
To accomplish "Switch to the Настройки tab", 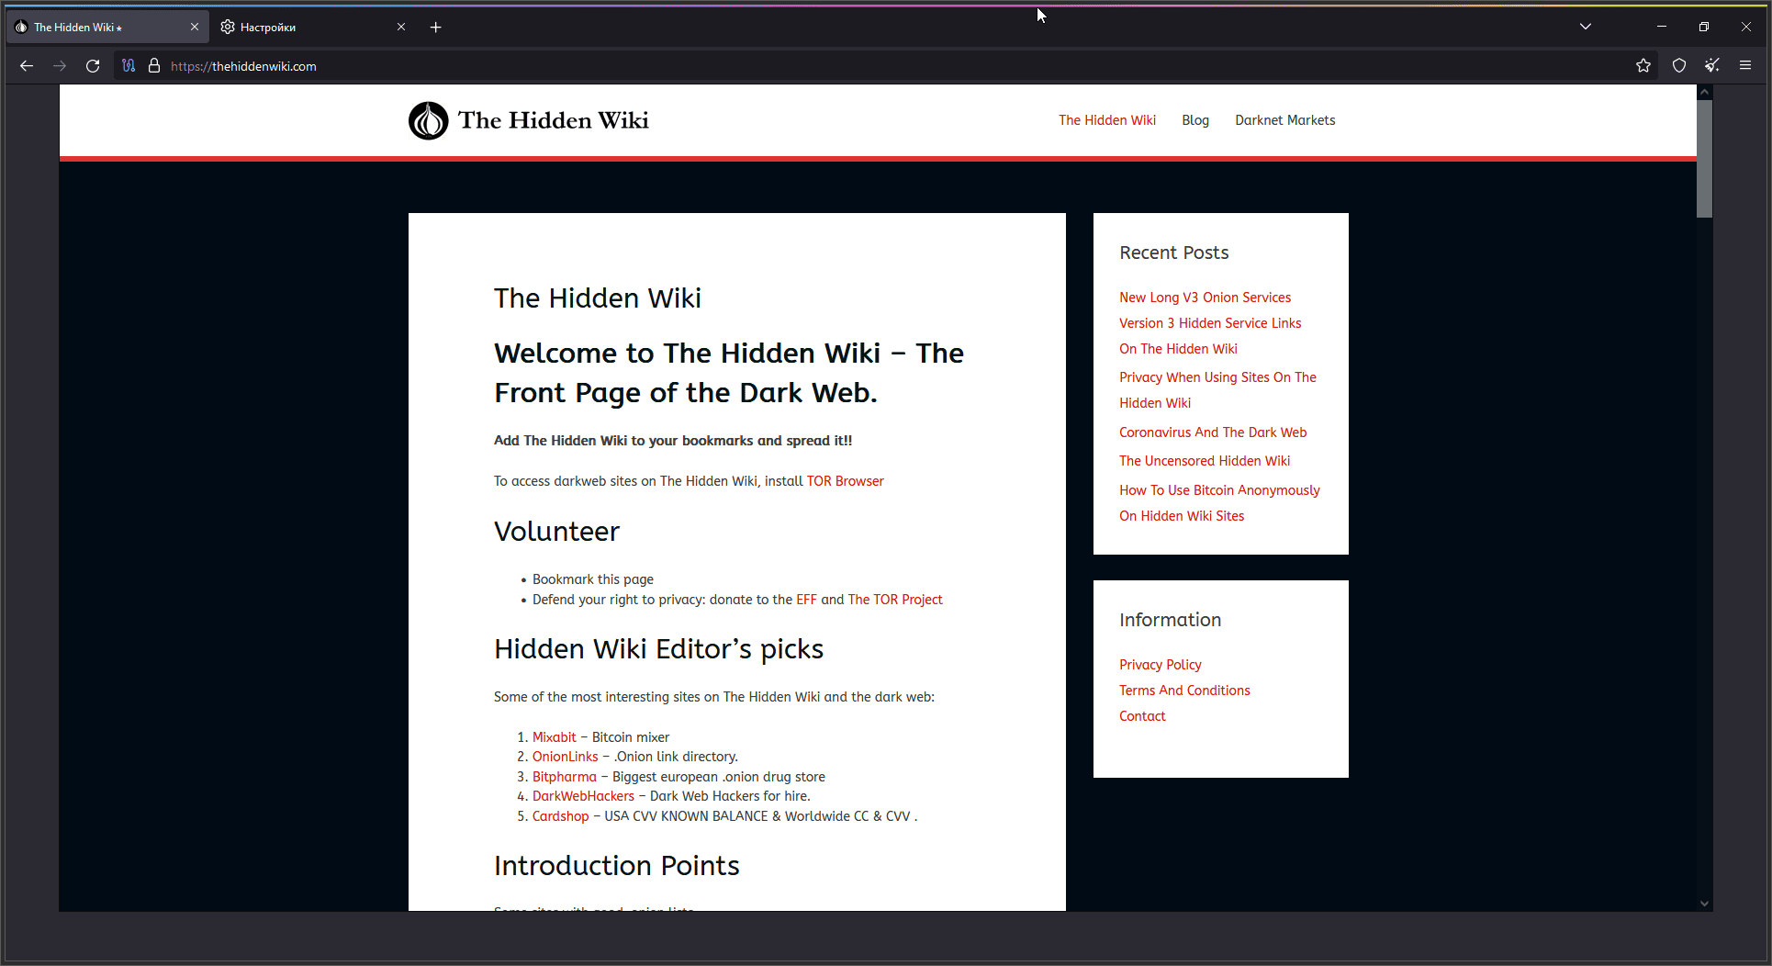I will (313, 28).
